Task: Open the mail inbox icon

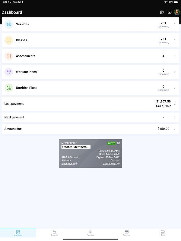Action: click(170, 12)
